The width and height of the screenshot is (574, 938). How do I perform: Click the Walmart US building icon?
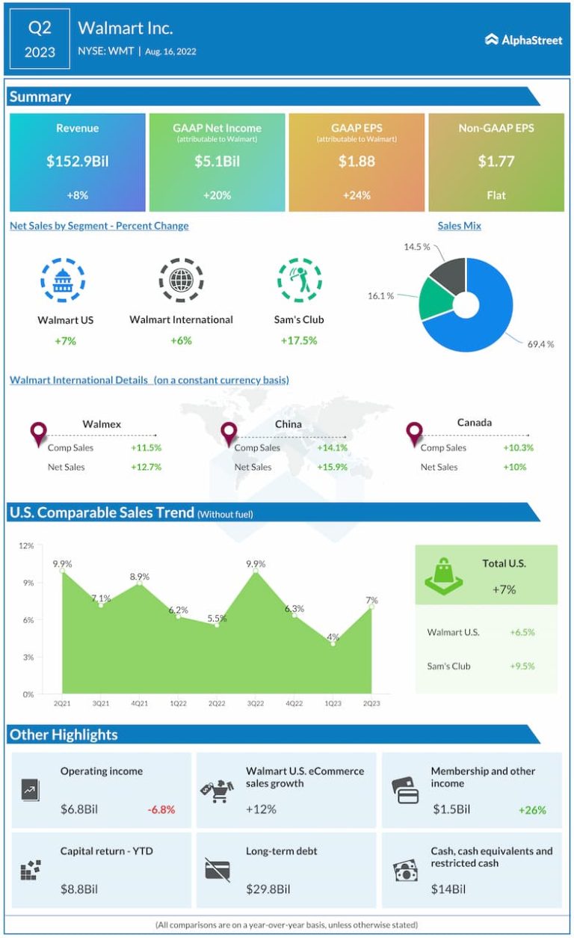62,281
